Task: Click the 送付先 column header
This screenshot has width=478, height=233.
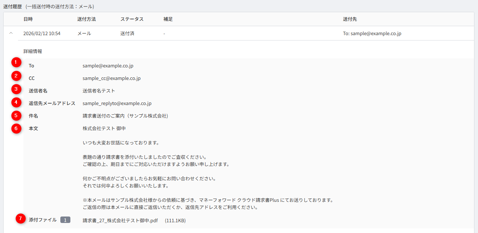Action: 350,19
